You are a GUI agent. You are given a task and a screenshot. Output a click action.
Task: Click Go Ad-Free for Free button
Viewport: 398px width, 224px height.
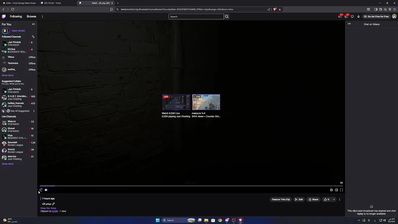click(x=376, y=16)
